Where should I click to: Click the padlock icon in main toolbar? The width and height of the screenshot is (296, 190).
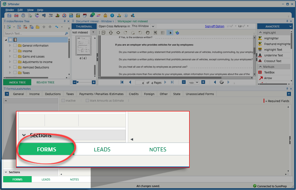(x=105, y=15)
